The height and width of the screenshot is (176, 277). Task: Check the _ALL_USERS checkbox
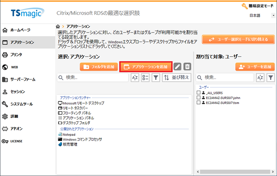pyautogui.click(x=198, y=93)
